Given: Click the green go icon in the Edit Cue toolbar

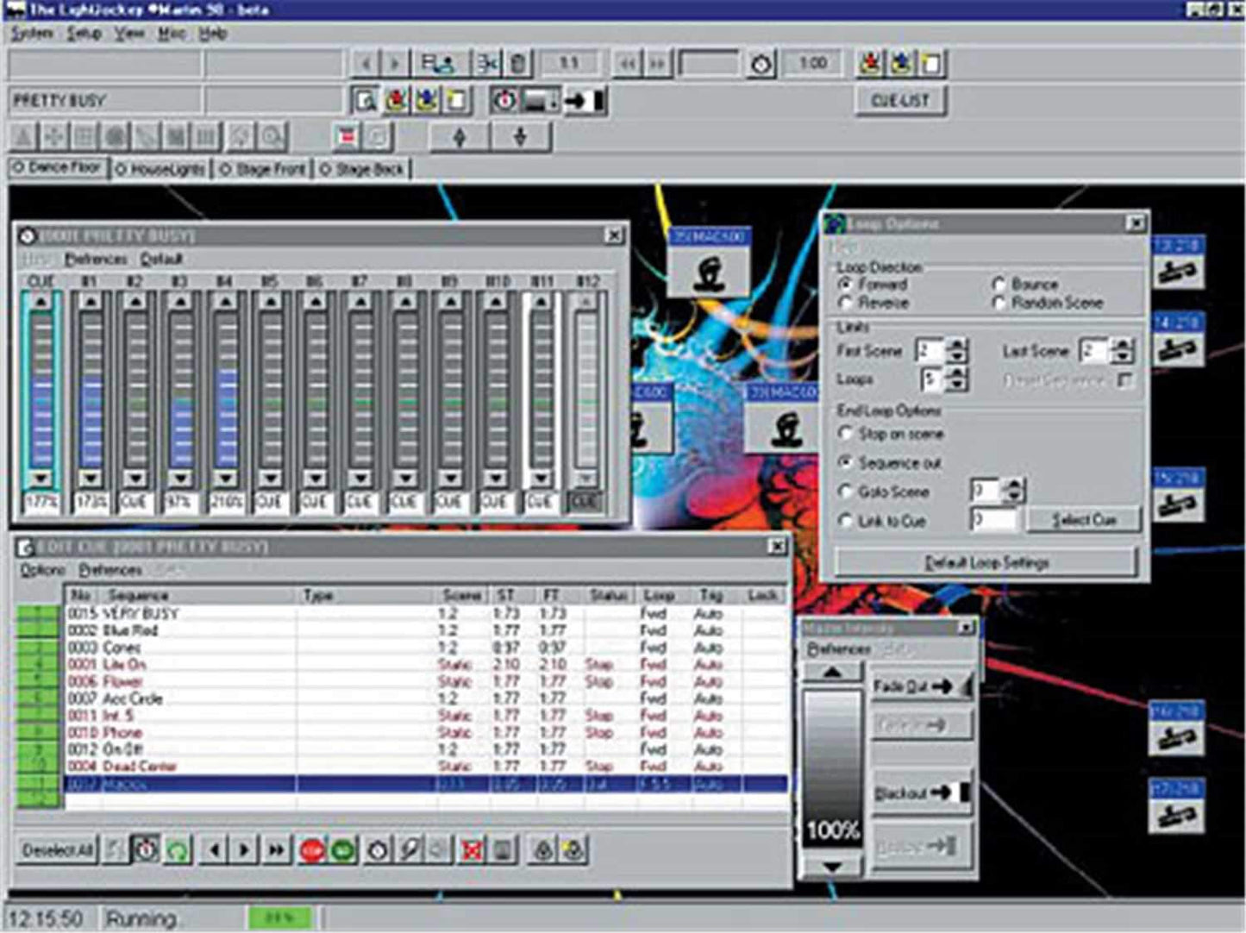Looking at the screenshot, I should click(341, 849).
